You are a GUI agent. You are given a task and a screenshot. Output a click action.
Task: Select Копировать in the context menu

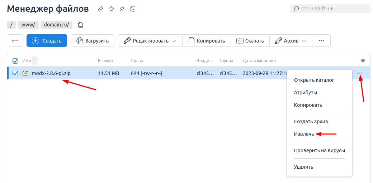tap(308, 105)
